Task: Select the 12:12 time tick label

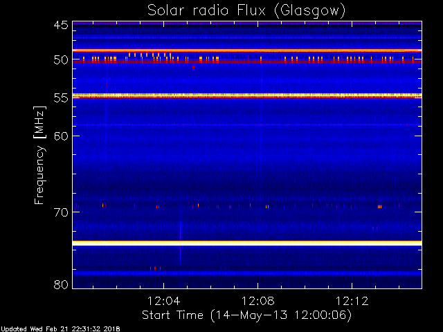Action: point(352,302)
